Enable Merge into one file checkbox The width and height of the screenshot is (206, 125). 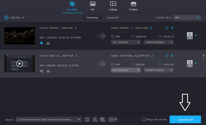[x=144, y=120]
